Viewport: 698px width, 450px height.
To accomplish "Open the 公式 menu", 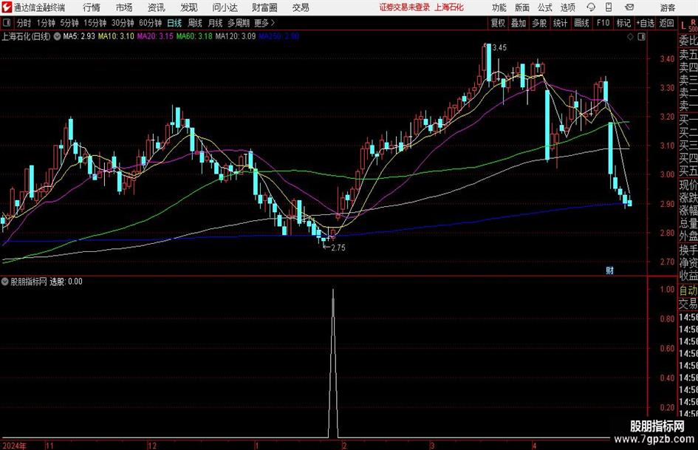I will pos(545,7).
